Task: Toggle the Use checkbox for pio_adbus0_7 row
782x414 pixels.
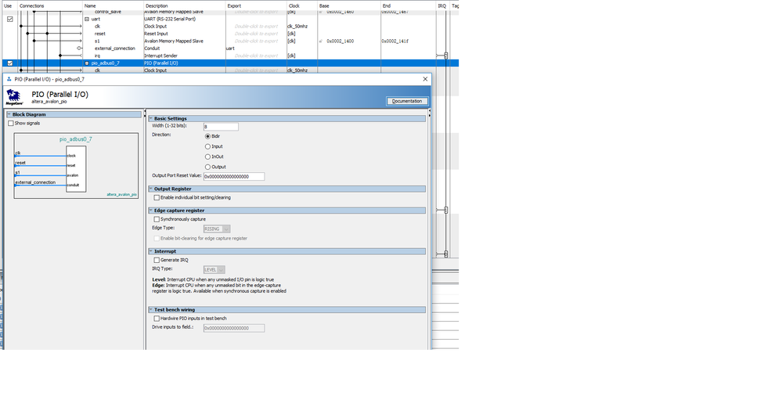Action: coord(10,63)
